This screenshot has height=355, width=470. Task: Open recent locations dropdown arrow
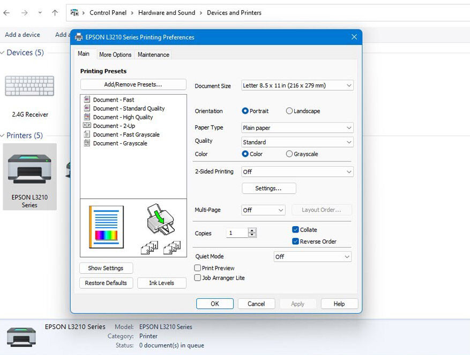(40, 12)
